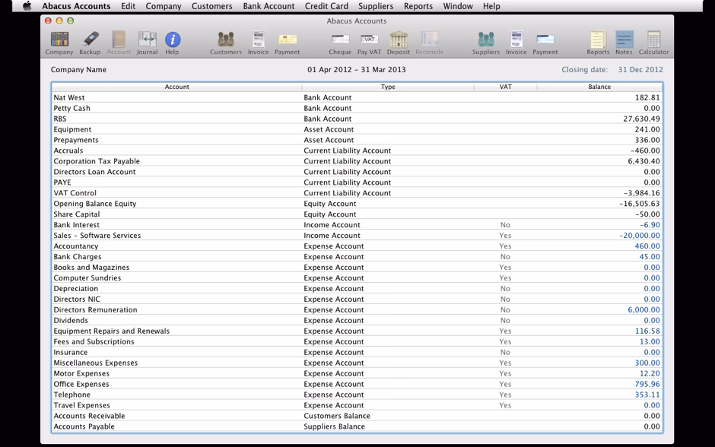Open the Bank Account menu
The width and height of the screenshot is (715, 447).
[x=269, y=6]
